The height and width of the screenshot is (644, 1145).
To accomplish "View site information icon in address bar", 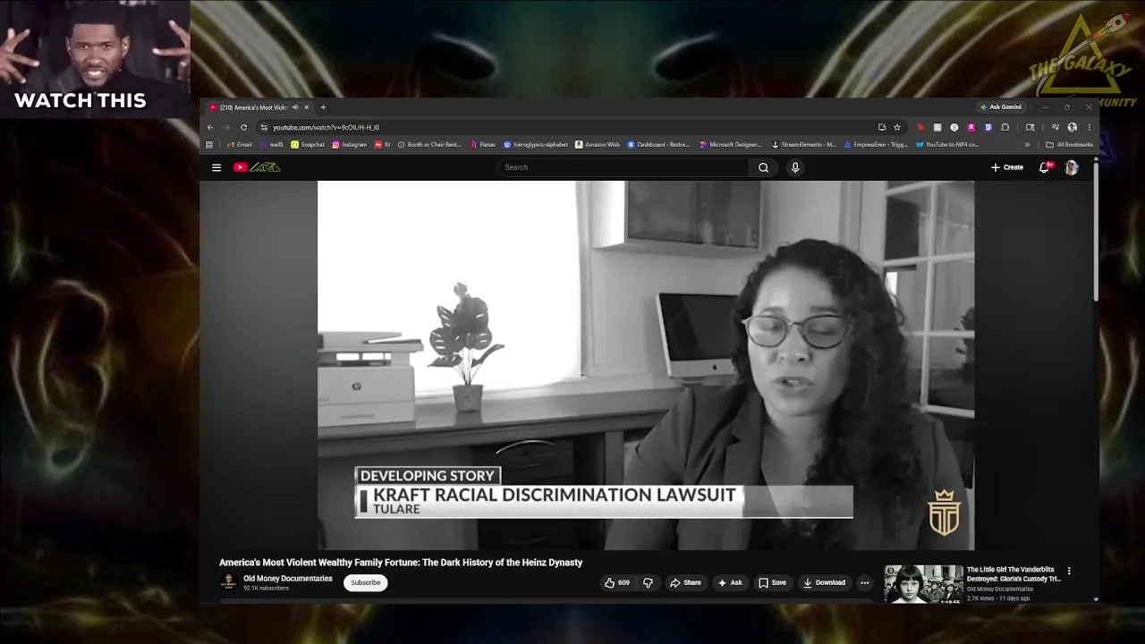I will pyautogui.click(x=263, y=127).
